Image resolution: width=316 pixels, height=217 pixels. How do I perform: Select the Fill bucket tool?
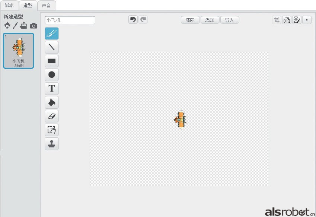tap(52, 102)
